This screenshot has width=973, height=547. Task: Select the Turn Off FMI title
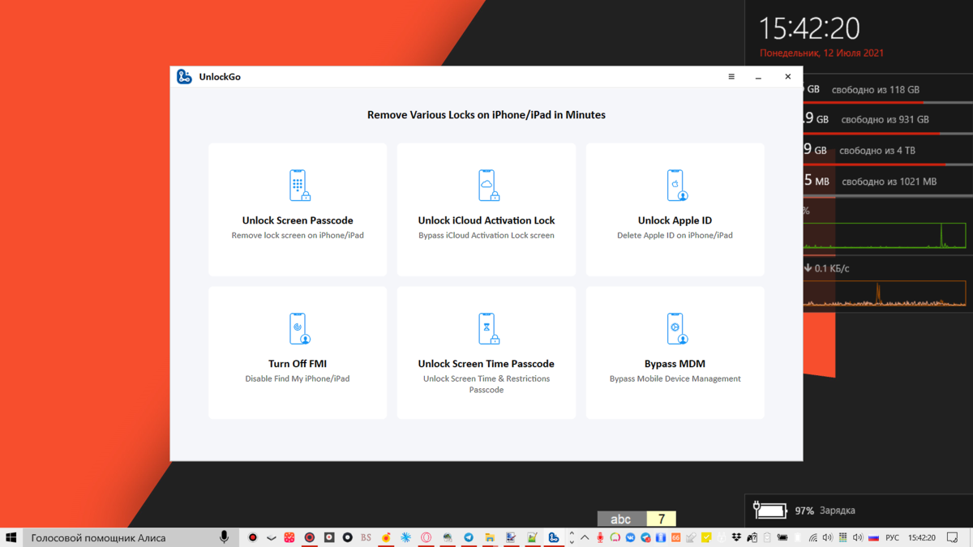tap(298, 364)
